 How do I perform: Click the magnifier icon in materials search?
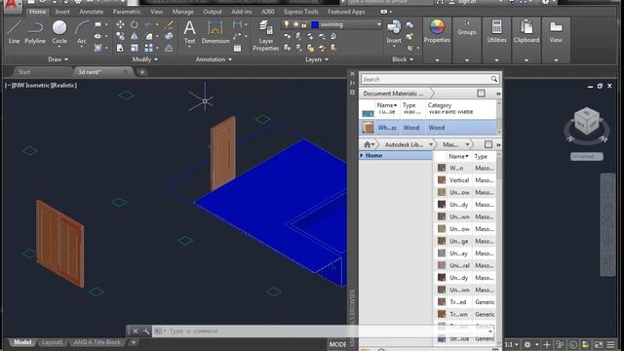tap(494, 79)
